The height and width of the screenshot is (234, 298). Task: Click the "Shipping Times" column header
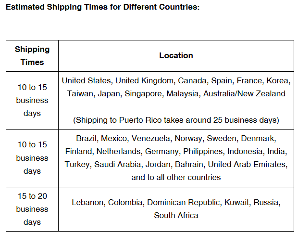click(x=32, y=56)
